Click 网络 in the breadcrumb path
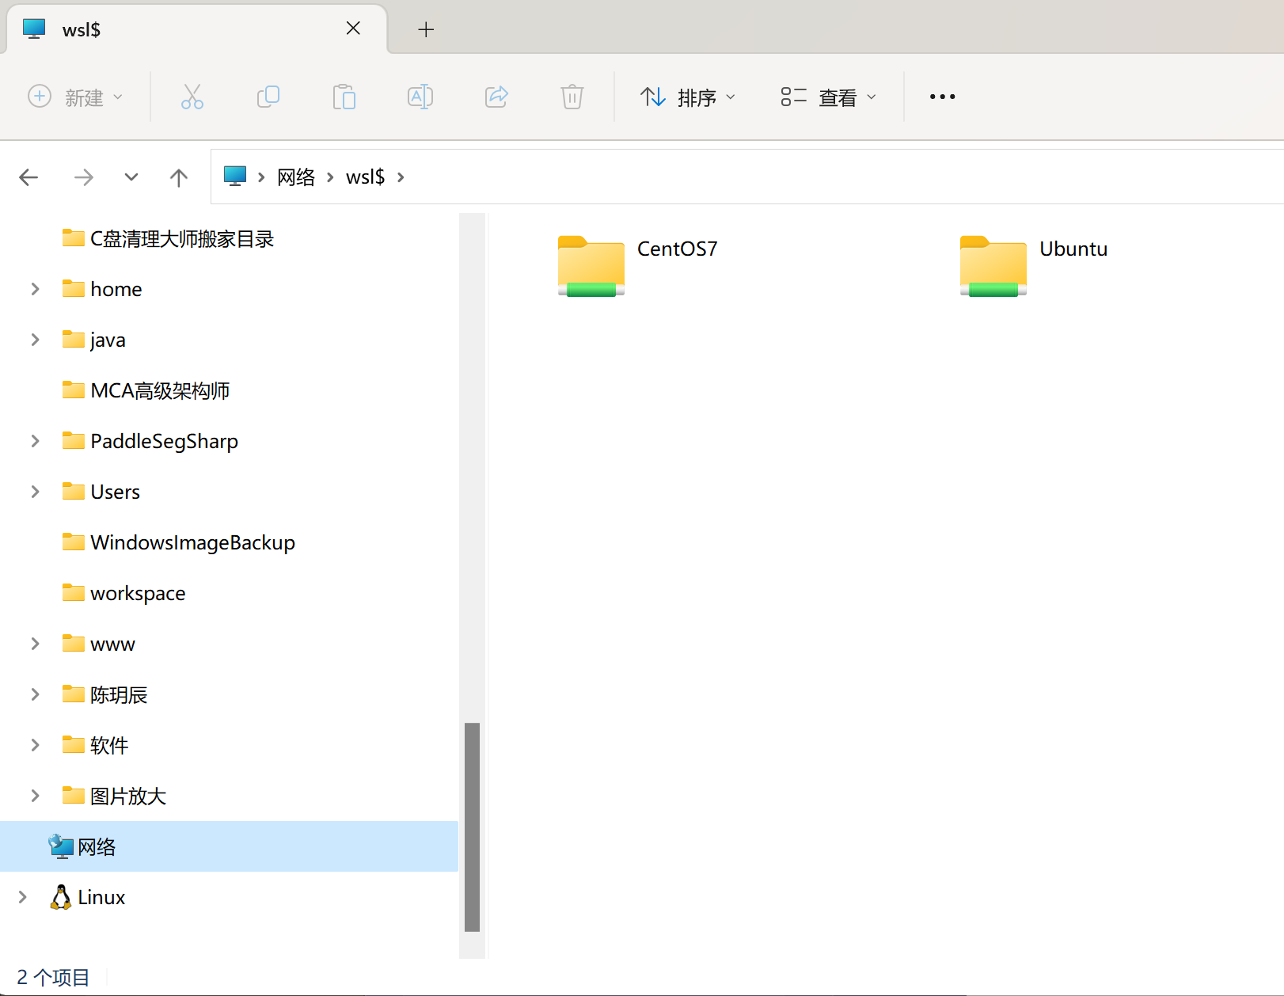1284x996 pixels. point(296,177)
